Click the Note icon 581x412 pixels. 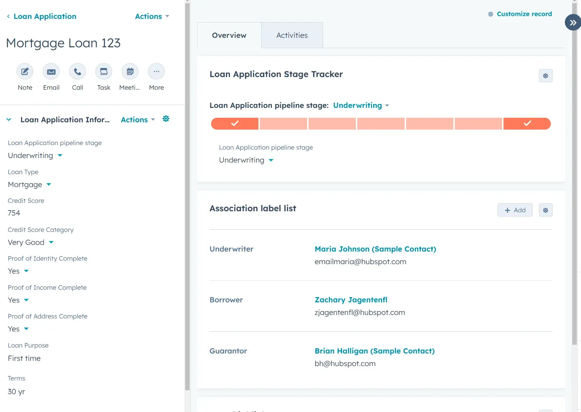[25, 72]
